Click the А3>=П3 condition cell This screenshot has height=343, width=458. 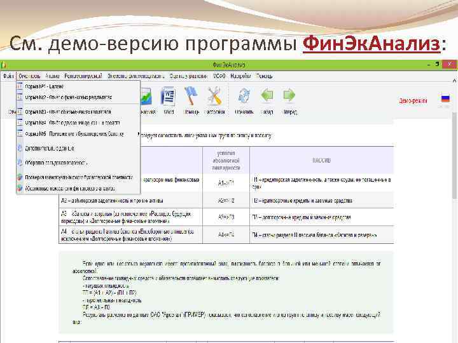(x=226, y=217)
